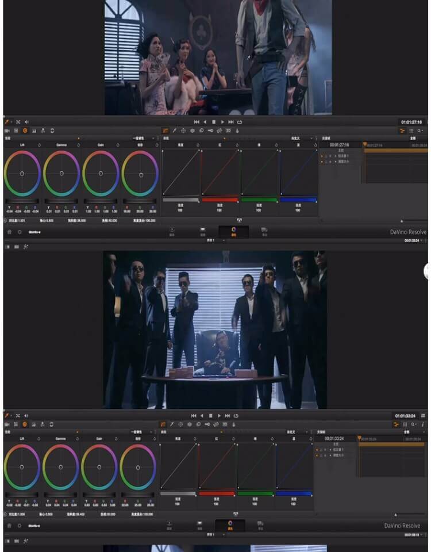Open the 3D palette in the upper Resolve panel
This screenshot has height=552, width=431.
[x=228, y=131]
